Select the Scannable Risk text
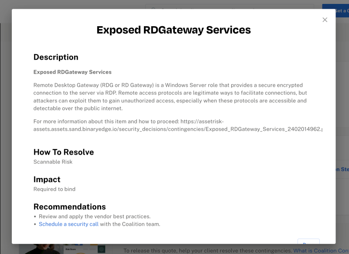The height and width of the screenshot is (254, 349). (x=53, y=162)
